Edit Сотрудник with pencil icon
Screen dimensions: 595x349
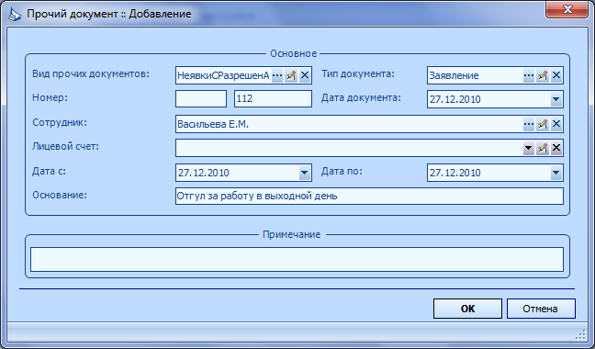coord(543,124)
